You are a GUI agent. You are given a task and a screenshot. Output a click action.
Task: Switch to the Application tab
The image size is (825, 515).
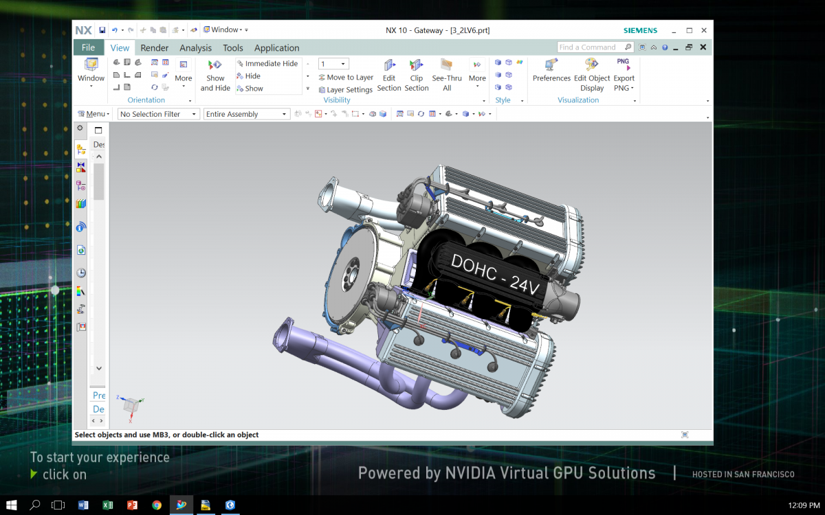pyautogui.click(x=276, y=47)
